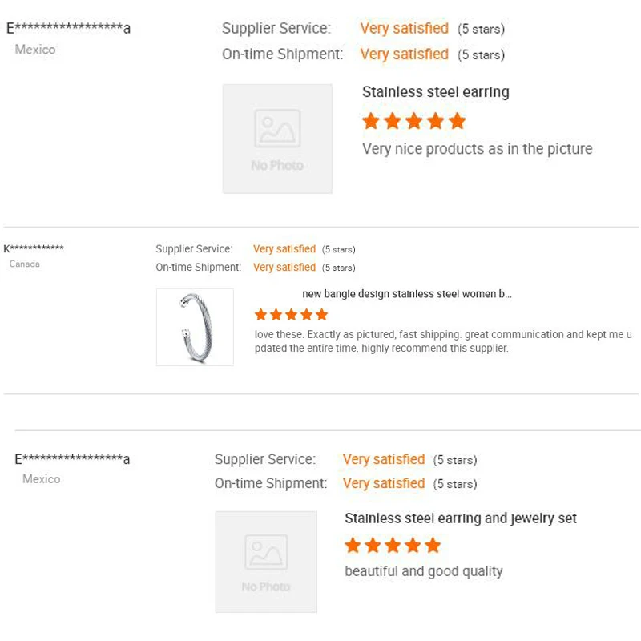Click the No Photo placeholder for jewelry set
Viewport: 641px width, 641px height.
[x=266, y=562]
